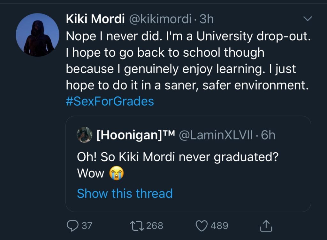Click the Show this thread link

tap(125, 194)
